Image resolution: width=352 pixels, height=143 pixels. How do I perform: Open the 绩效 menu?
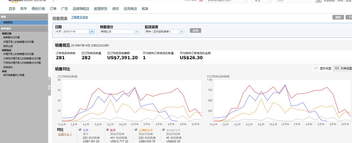point(116,9)
